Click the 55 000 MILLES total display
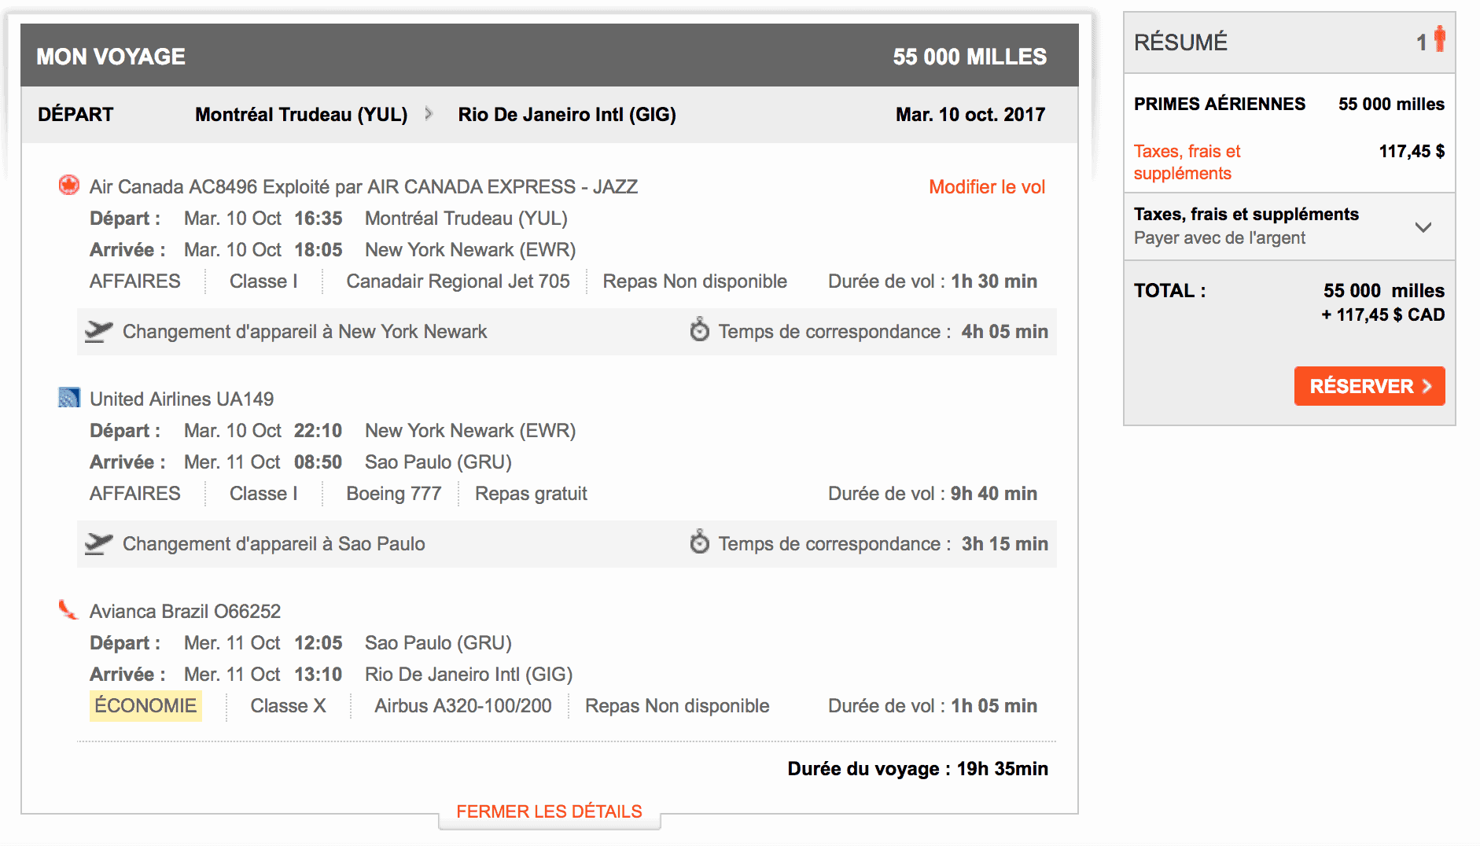 point(969,56)
